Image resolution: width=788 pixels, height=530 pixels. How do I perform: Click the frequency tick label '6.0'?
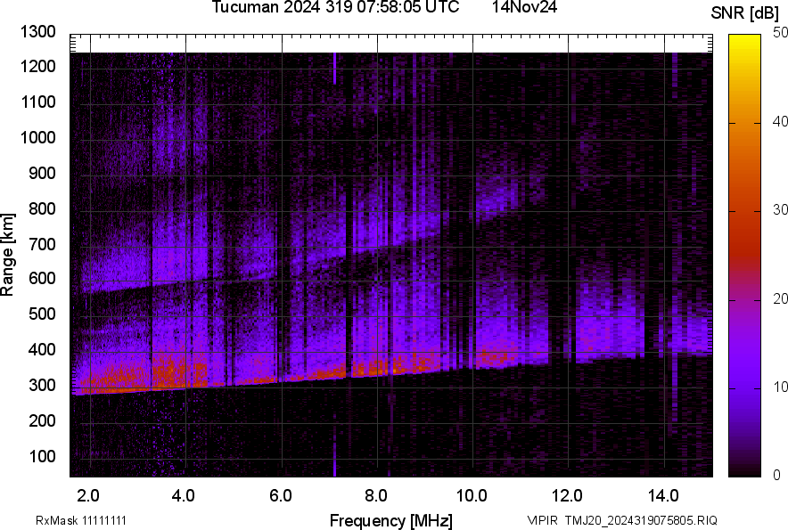(x=281, y=496)
